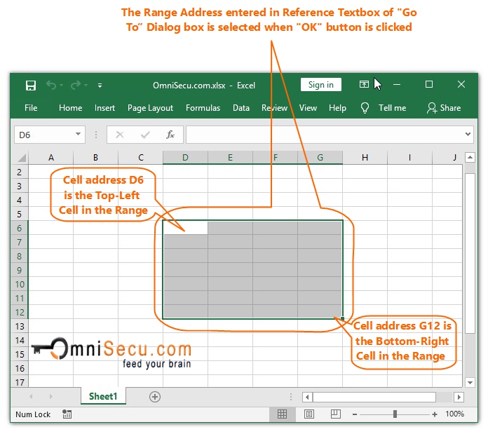
Task: Select column C header
Action: pyautogui.click(x=141, y=158)
